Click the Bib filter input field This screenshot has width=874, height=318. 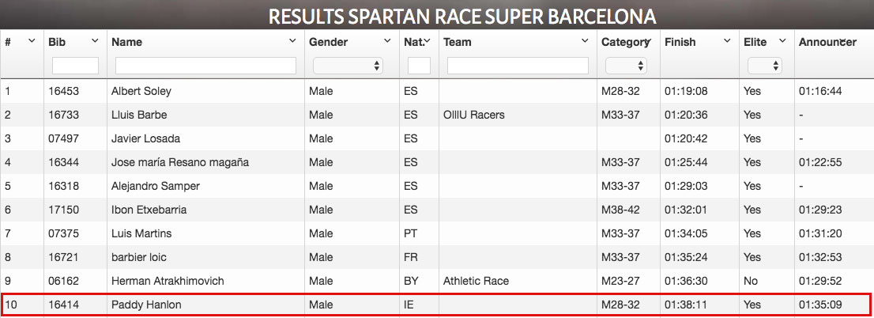point(75,66)
